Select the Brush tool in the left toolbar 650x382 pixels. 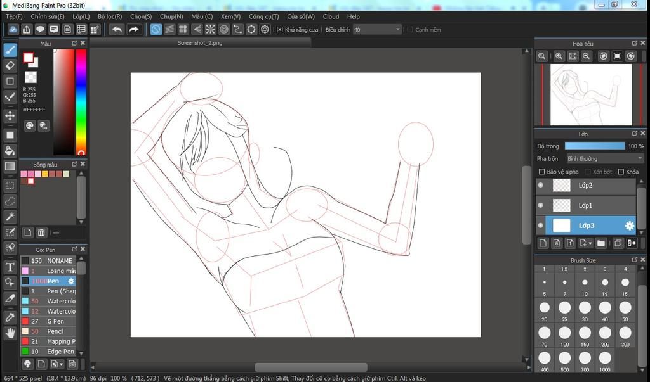click(10, 50)
